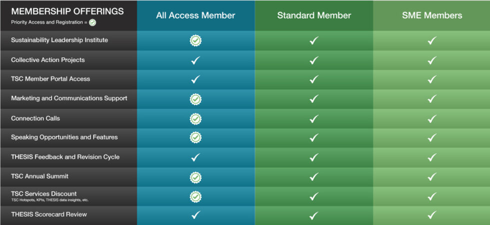The width and height of the screenshot is (490, 225).
Task: Click the priority badge icon in legend header
Action: pos(92,22)
